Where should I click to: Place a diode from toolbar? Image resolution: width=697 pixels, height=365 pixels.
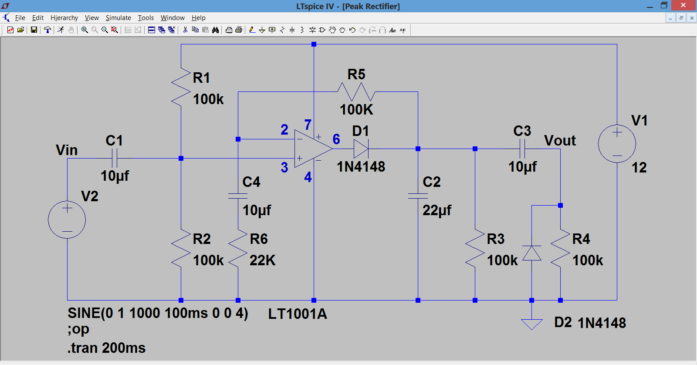pos(312,30)
